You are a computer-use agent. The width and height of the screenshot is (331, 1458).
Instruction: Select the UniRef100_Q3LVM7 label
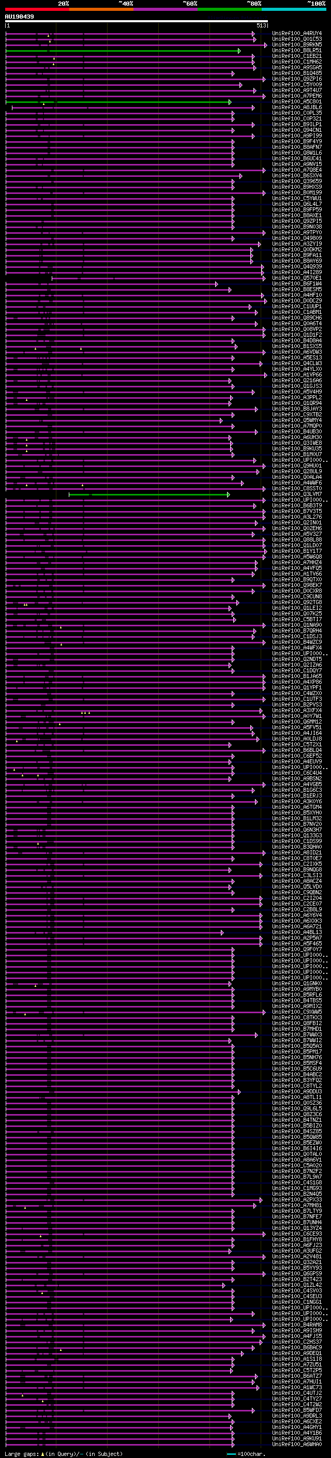click(297, 494)
